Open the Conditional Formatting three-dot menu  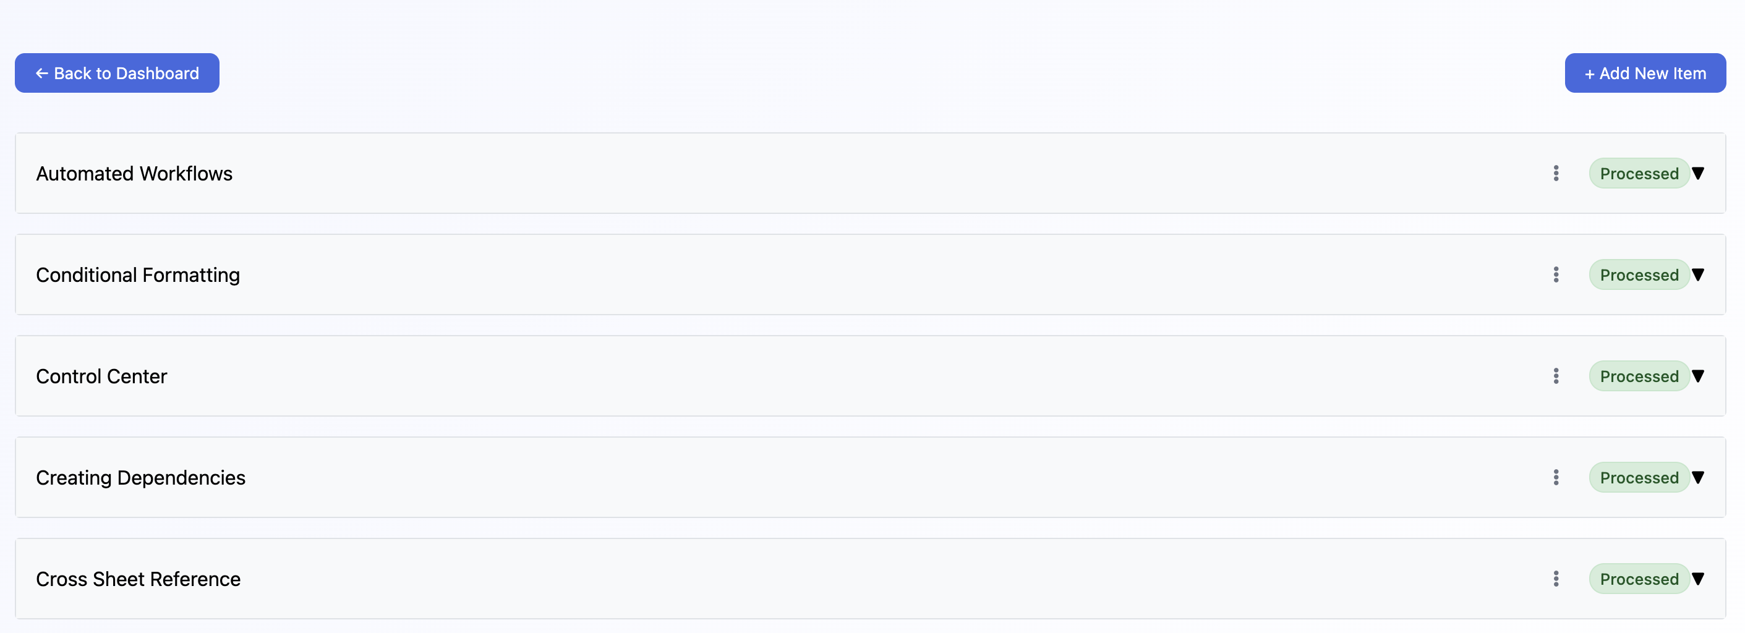[1556, 275]
